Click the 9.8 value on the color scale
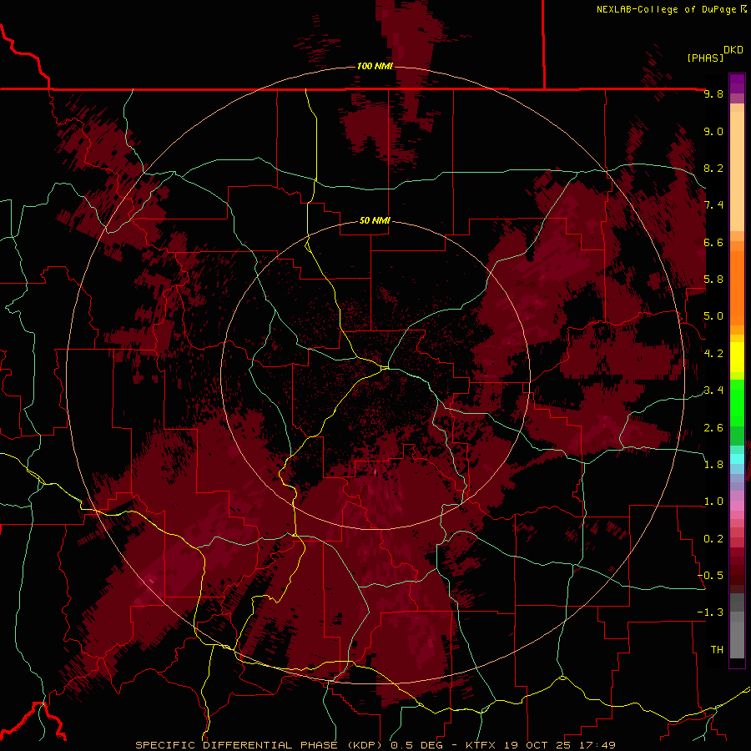 tap(713, 94)
